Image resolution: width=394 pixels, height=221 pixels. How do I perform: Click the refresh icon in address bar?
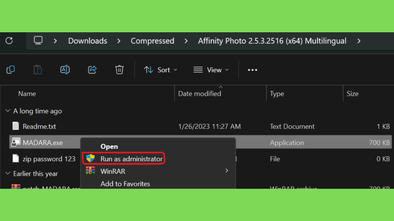9,41
